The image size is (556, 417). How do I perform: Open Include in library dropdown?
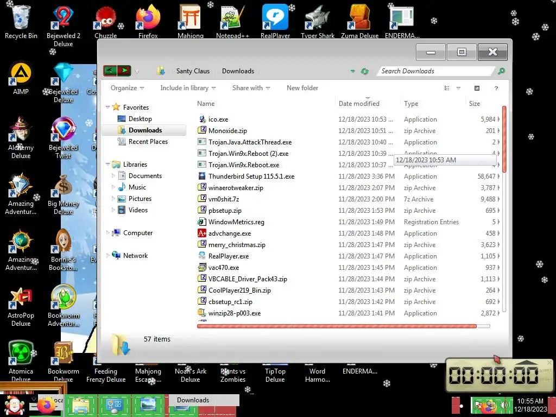click(x=188, y=88)
